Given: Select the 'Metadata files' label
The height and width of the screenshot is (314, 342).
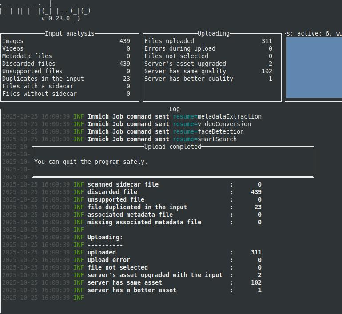Looking at the screenshot, I should point(27,56).
